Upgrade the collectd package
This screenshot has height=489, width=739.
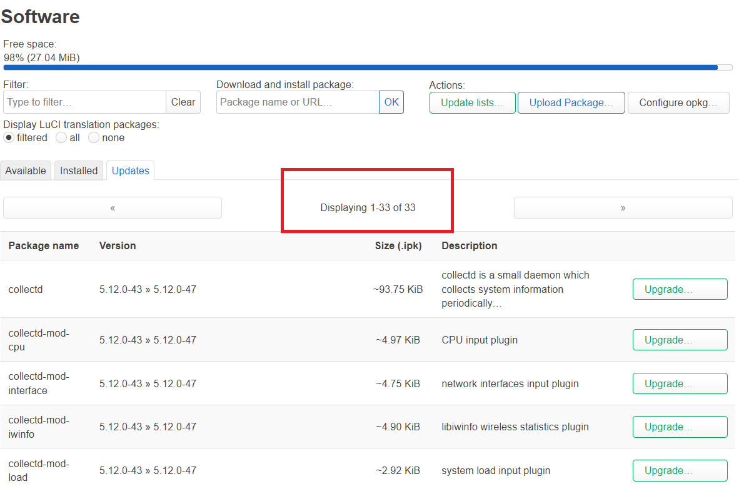[680, 290]
